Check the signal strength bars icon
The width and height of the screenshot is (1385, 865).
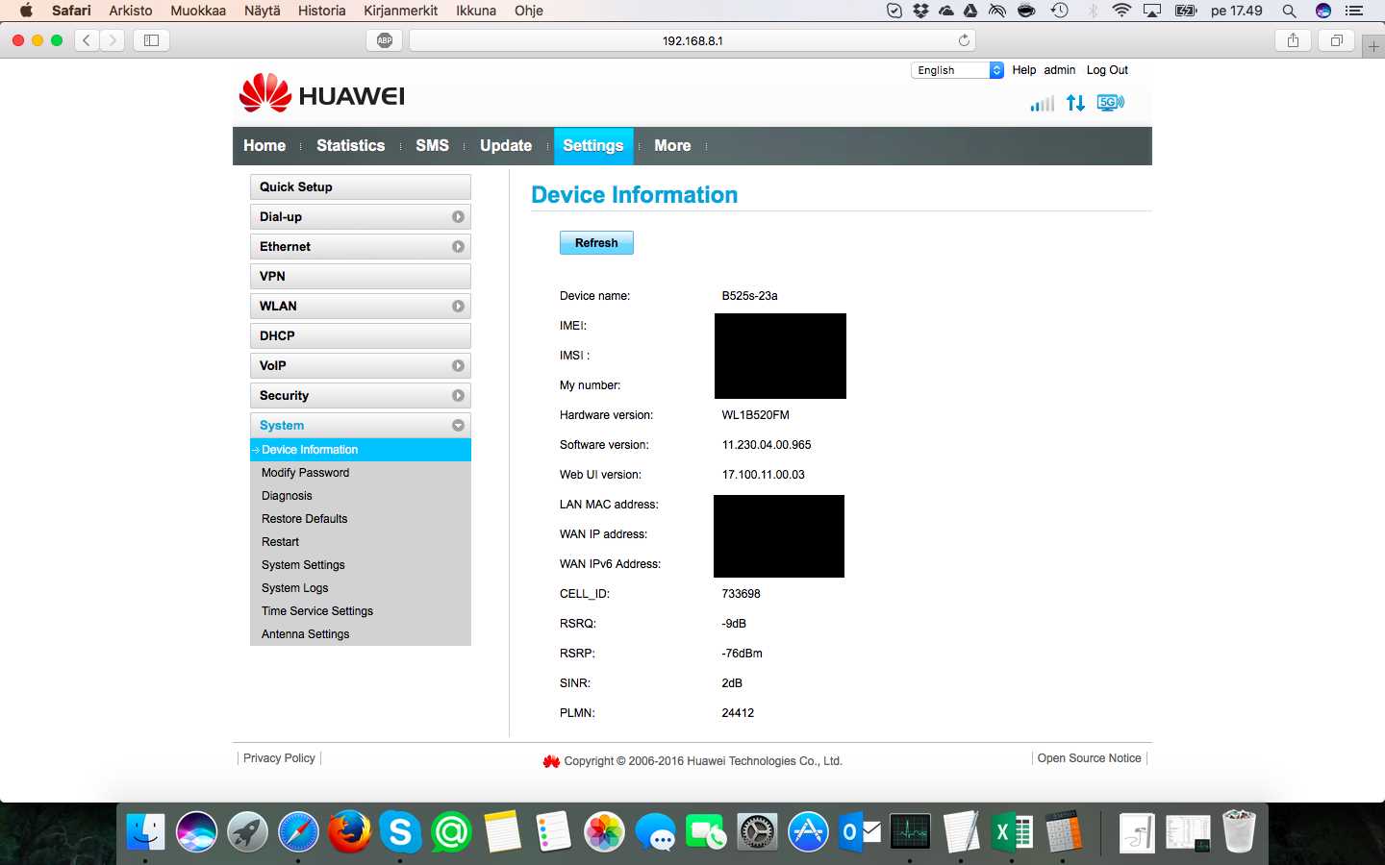click(1042, 103)
